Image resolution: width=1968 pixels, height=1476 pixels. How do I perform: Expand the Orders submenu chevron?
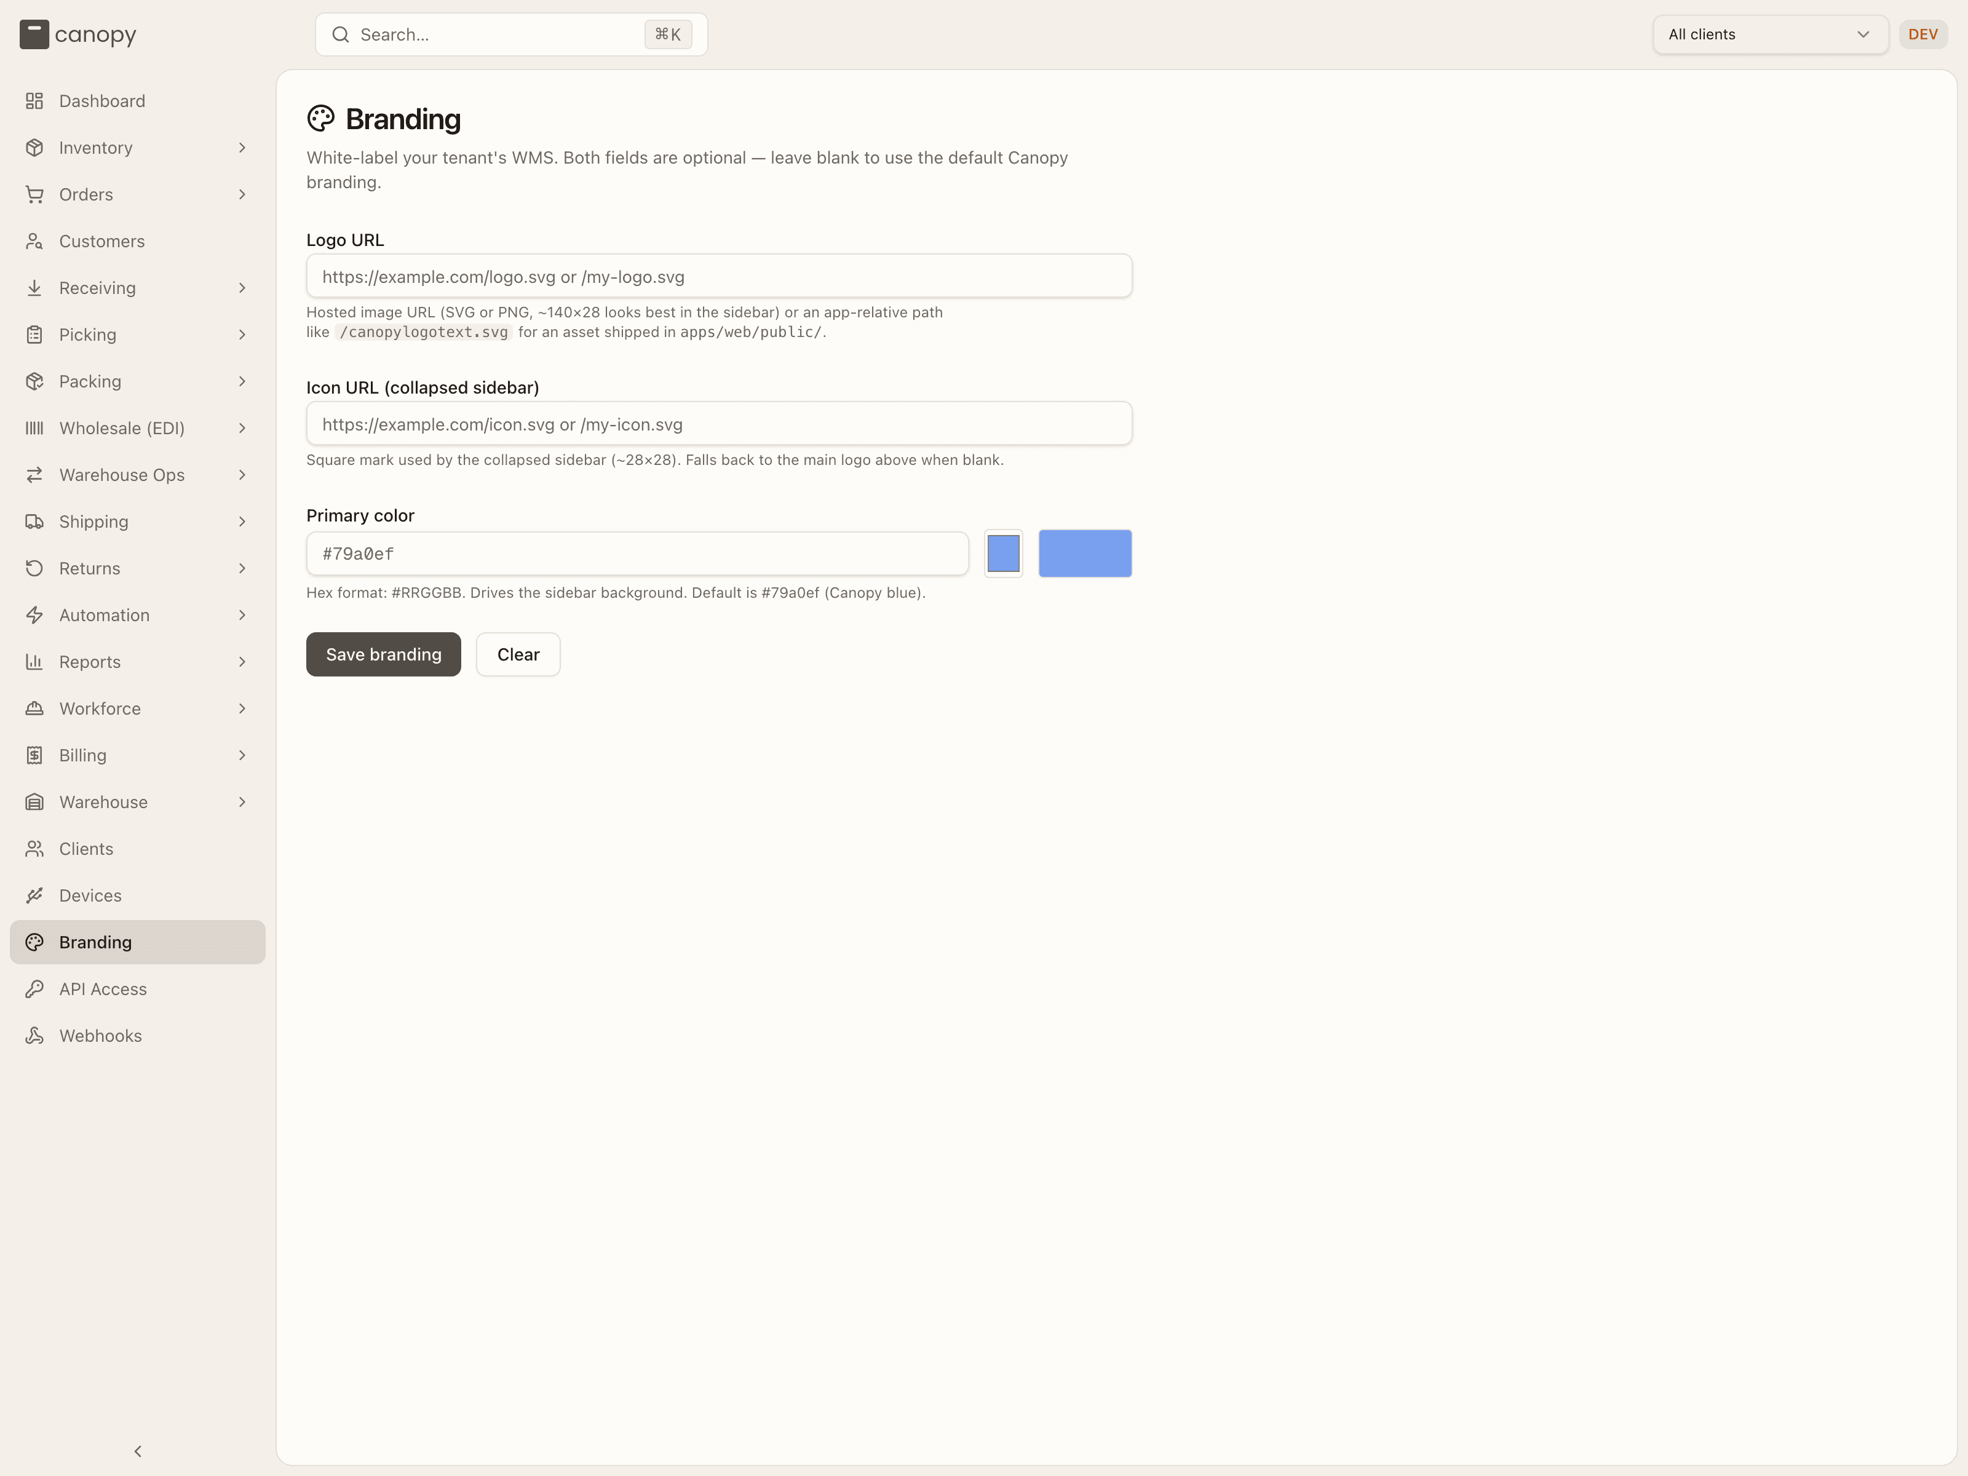242,195
